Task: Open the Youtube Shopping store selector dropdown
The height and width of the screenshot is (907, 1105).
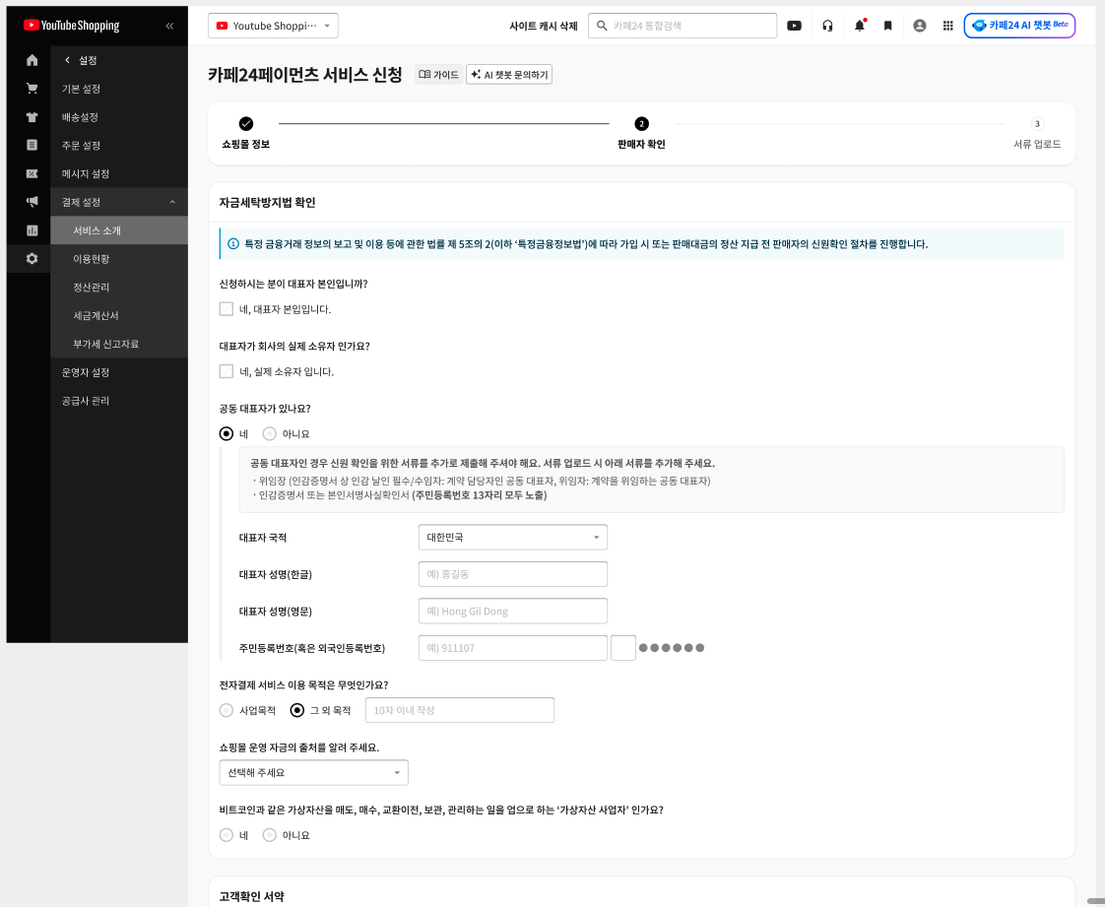Action: [x=273, y=26]
